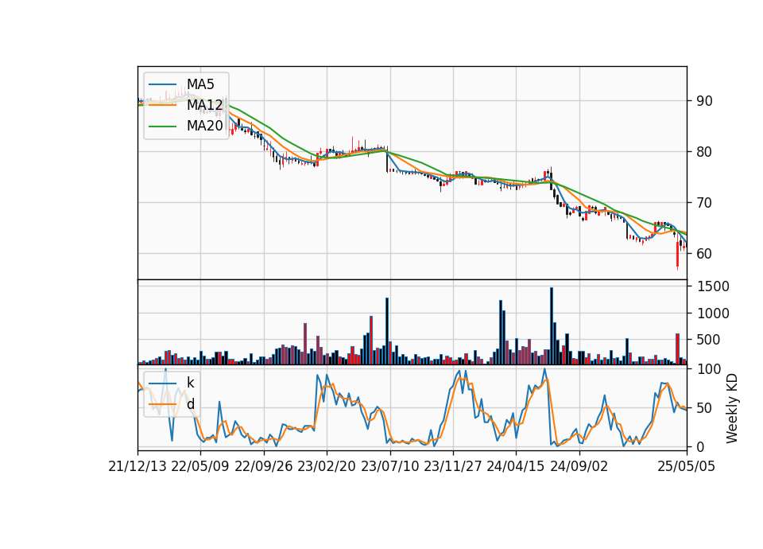This screenshot has width=763, height=549.
Task: Click the 1000 volume axis label
Action: pyautogui.click(x=713, y=313)
